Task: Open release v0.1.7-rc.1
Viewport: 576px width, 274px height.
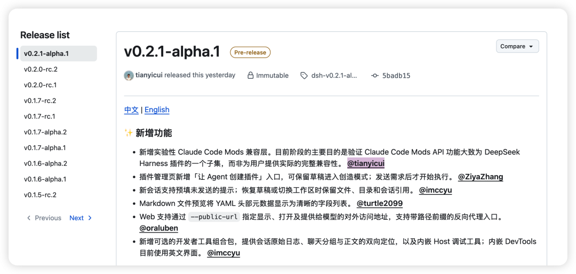Action: pos(39,117)
